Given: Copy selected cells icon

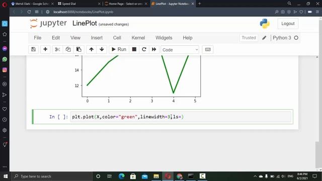Looking at the screenshot, I should [68, 49].
